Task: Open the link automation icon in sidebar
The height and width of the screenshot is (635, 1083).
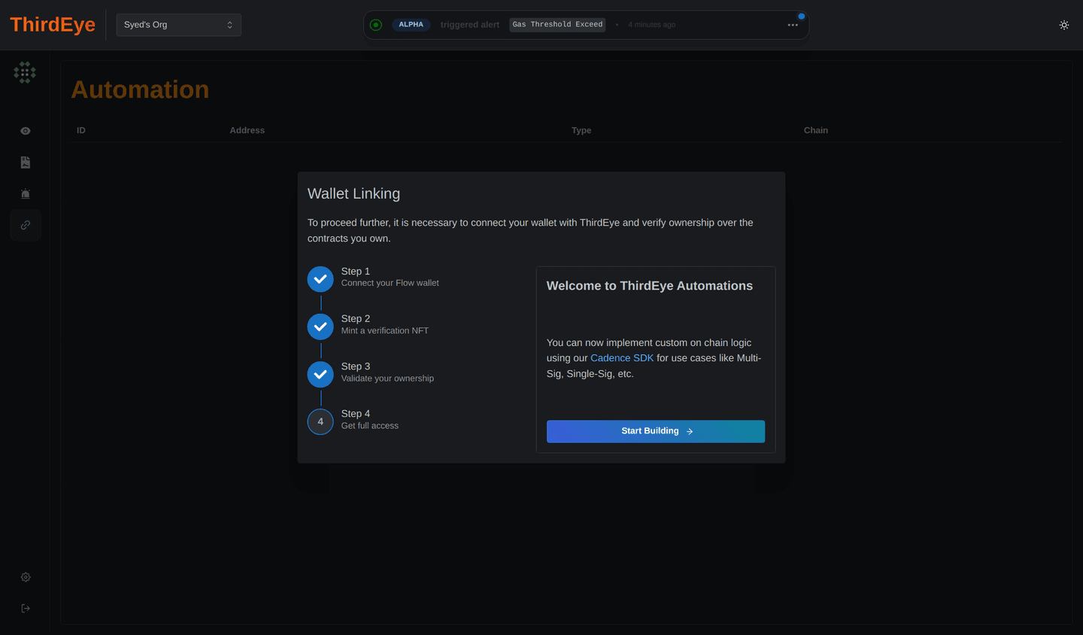Action: (26, 225)
